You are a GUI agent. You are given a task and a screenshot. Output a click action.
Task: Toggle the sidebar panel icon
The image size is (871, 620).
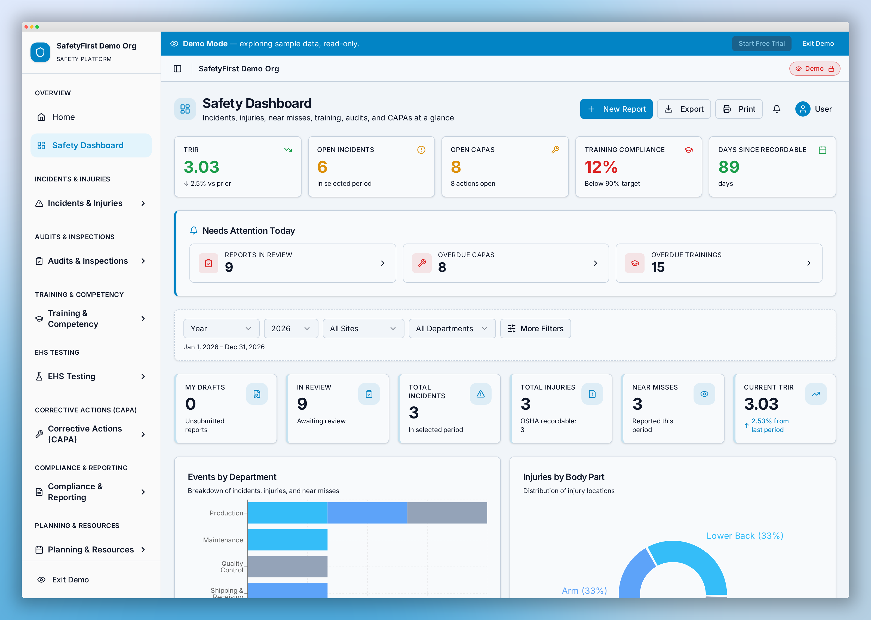[177, 69]
